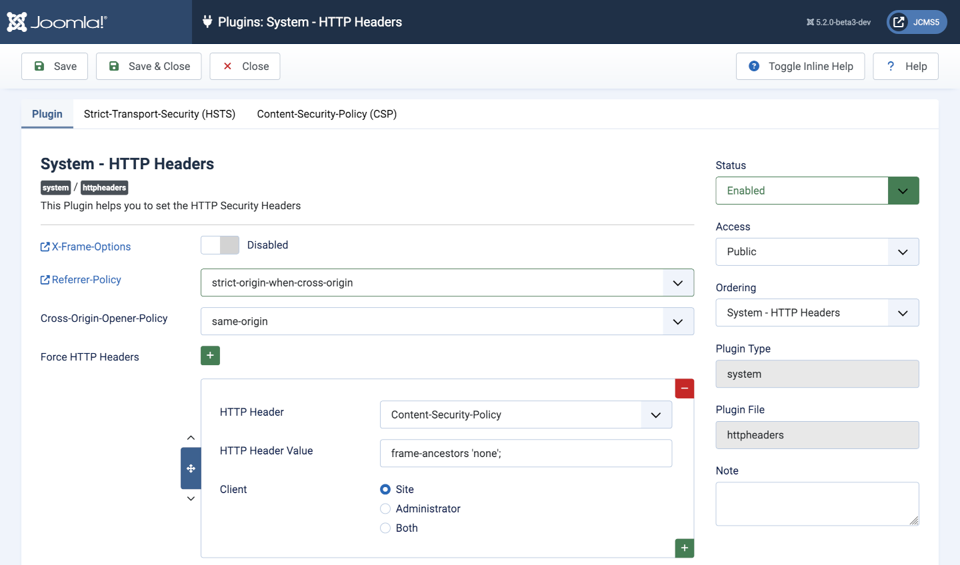This screenshot has height=565, width=960.
Task: Open the Help button
Action: (x=905, y=66)
